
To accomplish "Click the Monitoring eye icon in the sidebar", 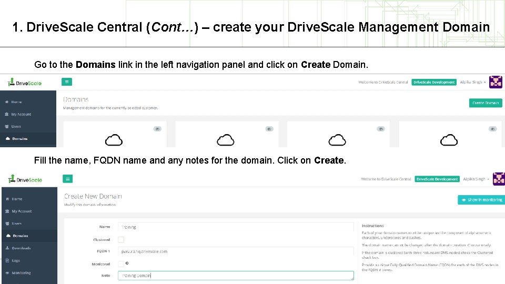I will [7, 273].
